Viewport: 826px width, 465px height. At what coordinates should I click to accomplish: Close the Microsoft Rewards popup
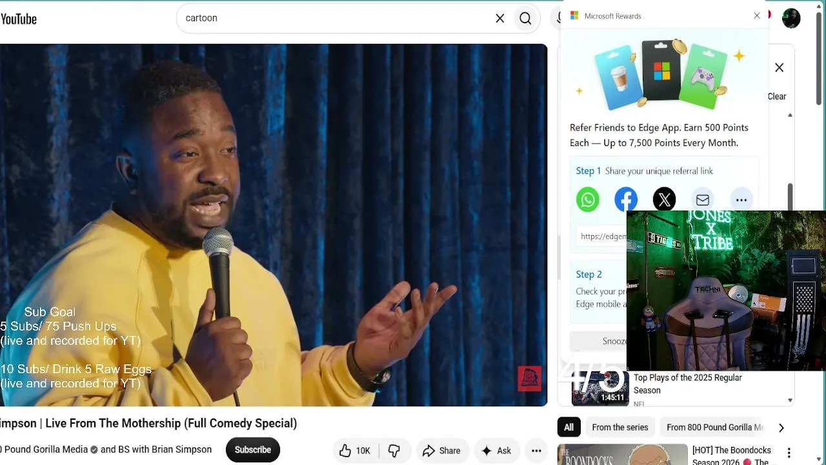click(757, 15)
